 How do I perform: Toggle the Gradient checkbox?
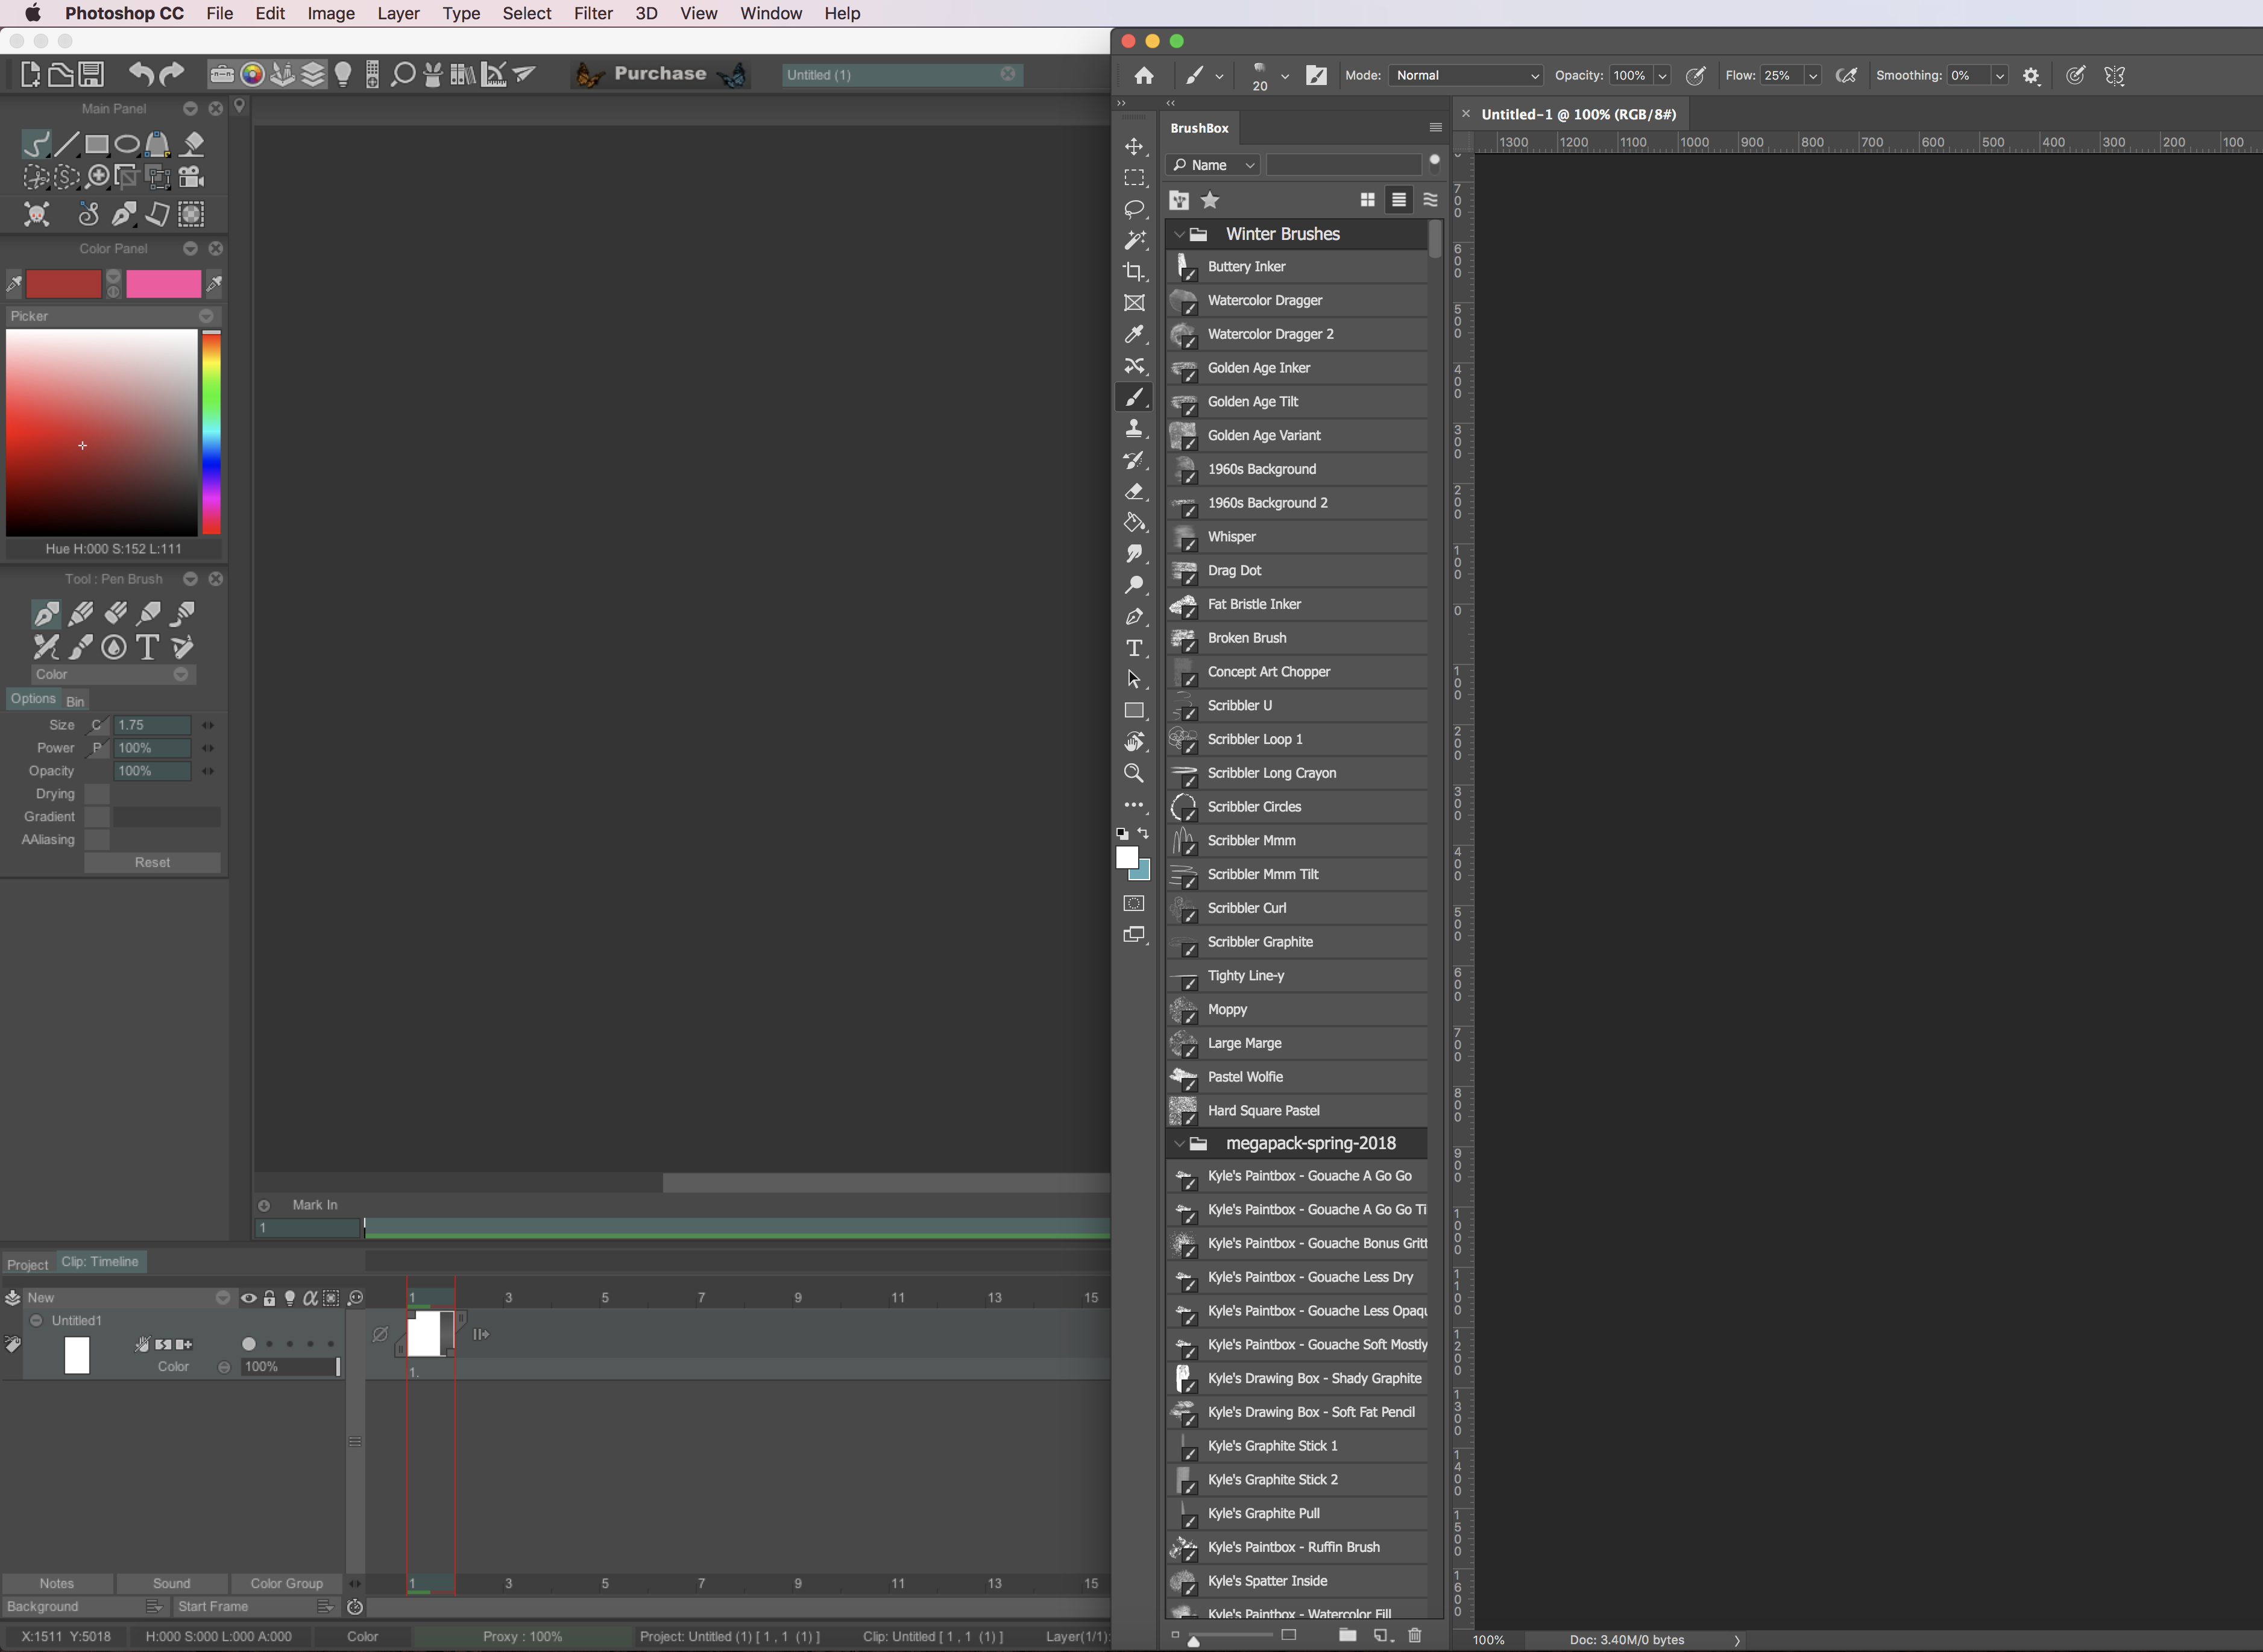click(x=97, y=817)
